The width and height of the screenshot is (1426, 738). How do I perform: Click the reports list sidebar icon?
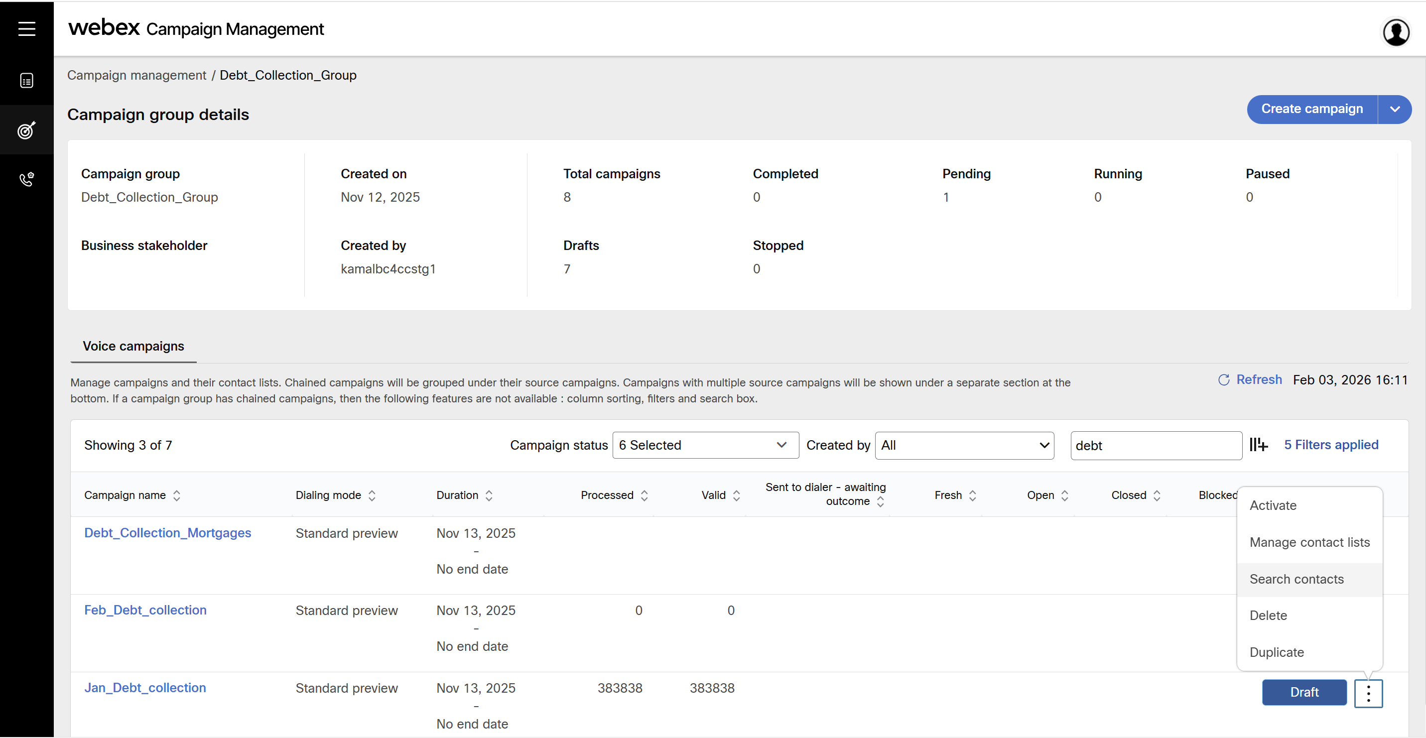[x=26, y=81]
